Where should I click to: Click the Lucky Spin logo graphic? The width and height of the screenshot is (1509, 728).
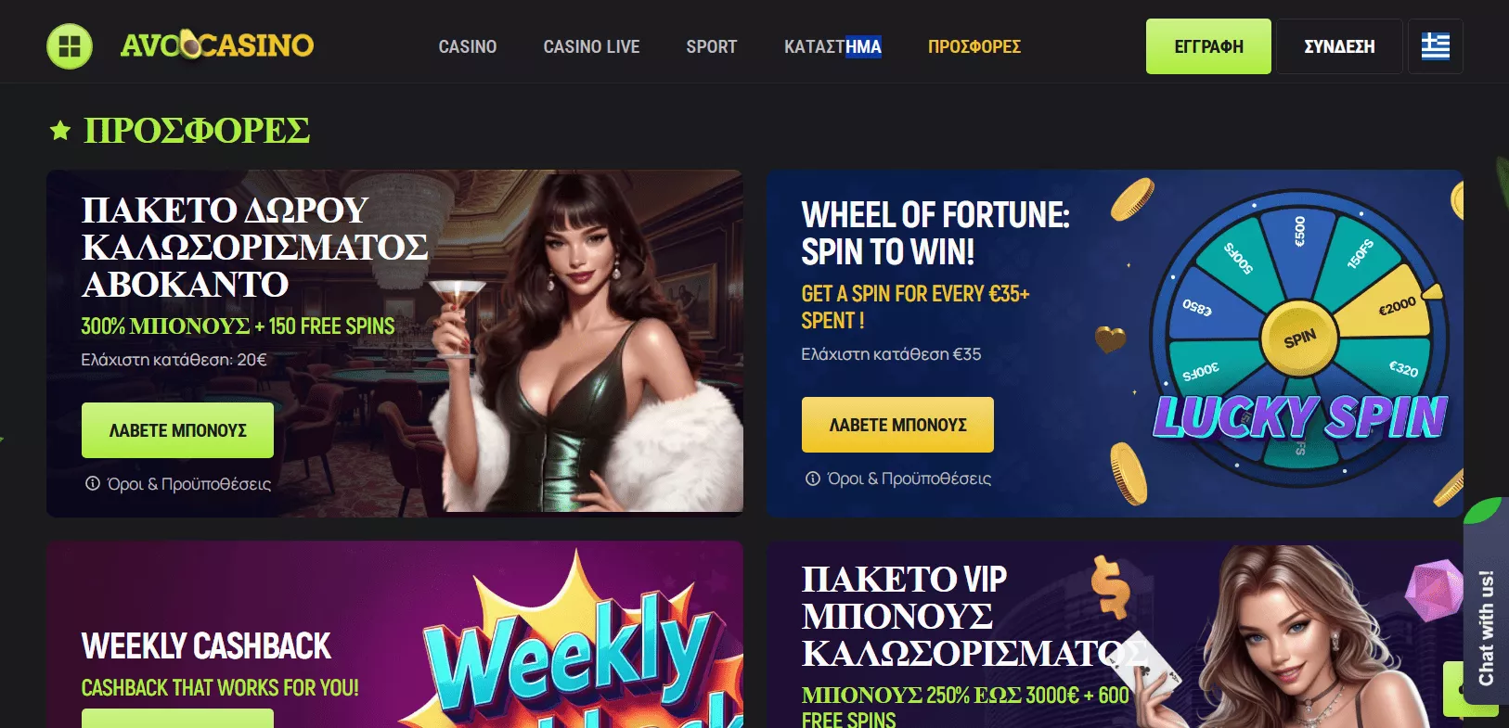coord(1299,416)
